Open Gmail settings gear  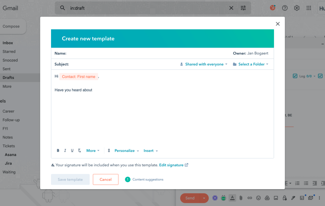pos(297,8)
